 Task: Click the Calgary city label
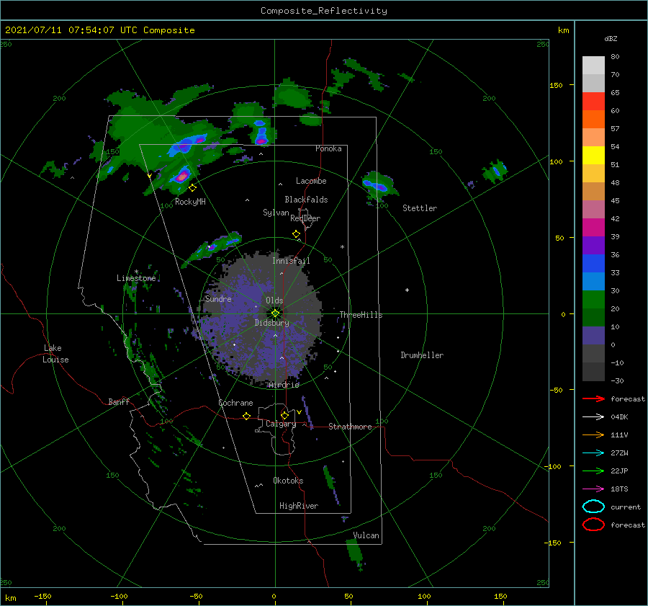[281, 424]
